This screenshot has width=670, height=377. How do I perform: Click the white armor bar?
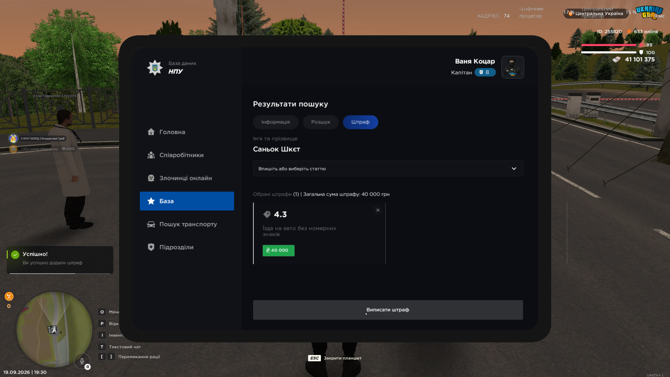coord(609,52)
